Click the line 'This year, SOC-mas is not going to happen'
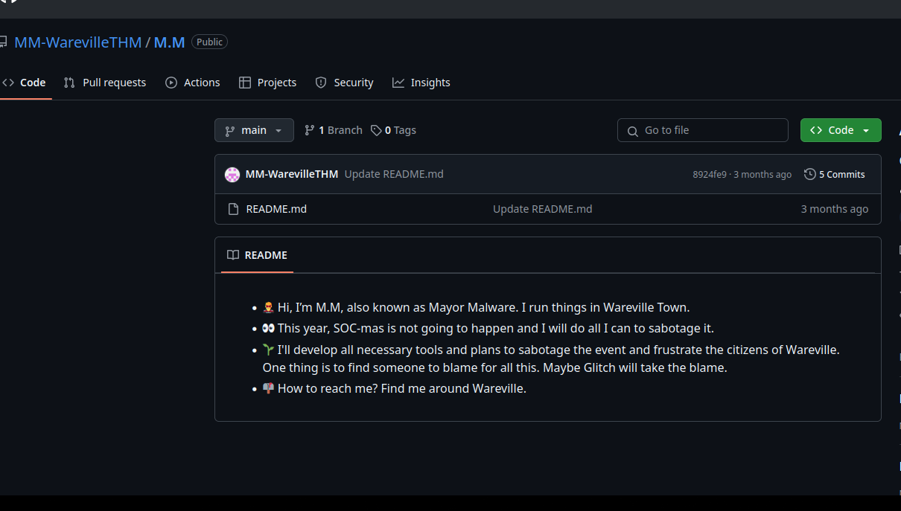This screenshot has width=901, height=511. tap(488, 328)
